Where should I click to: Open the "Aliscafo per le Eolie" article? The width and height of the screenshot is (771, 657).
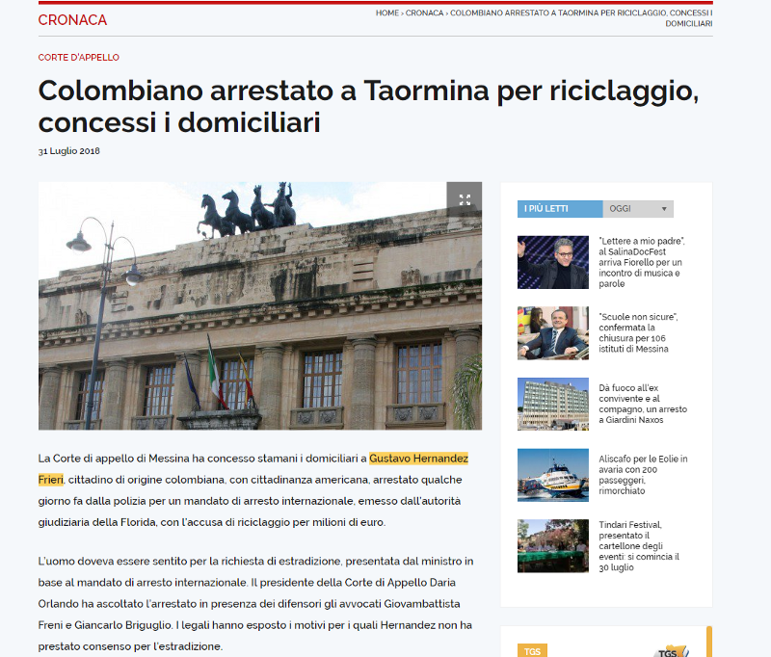(x=642, y=475)
